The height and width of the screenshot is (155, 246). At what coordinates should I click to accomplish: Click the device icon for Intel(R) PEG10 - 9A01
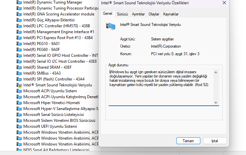click(19, 44)
